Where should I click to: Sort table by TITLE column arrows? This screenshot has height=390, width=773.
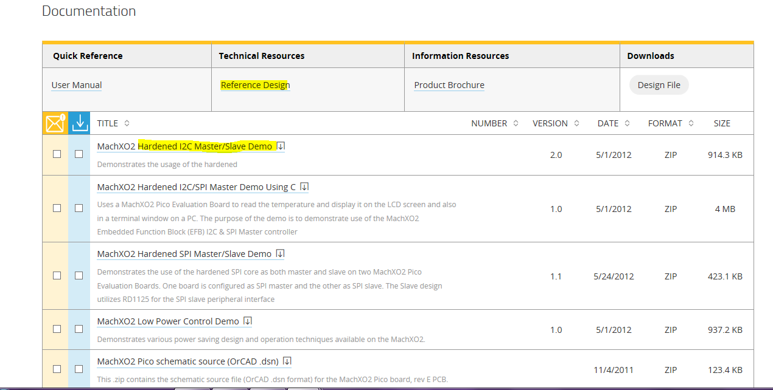[127, 123]
